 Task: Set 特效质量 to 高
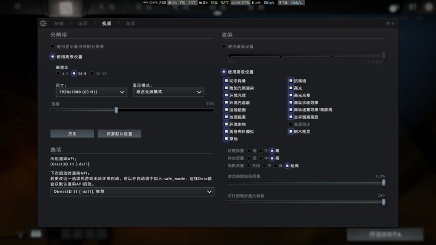272,158
